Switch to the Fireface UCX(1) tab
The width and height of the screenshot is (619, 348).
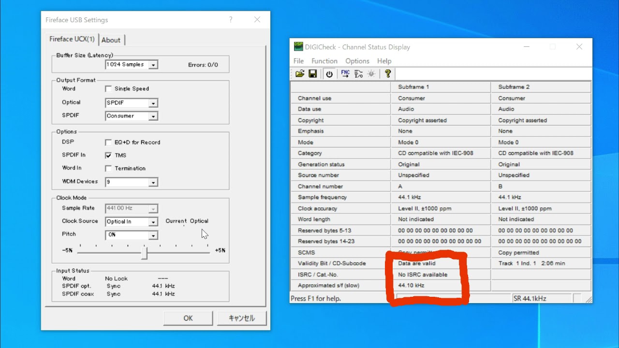pyautogui.click(x=72, y=39)
